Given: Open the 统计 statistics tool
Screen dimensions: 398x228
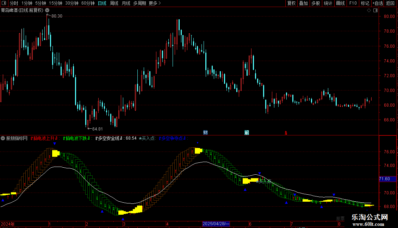Looking at the screenshot, I should pos(328,3).
